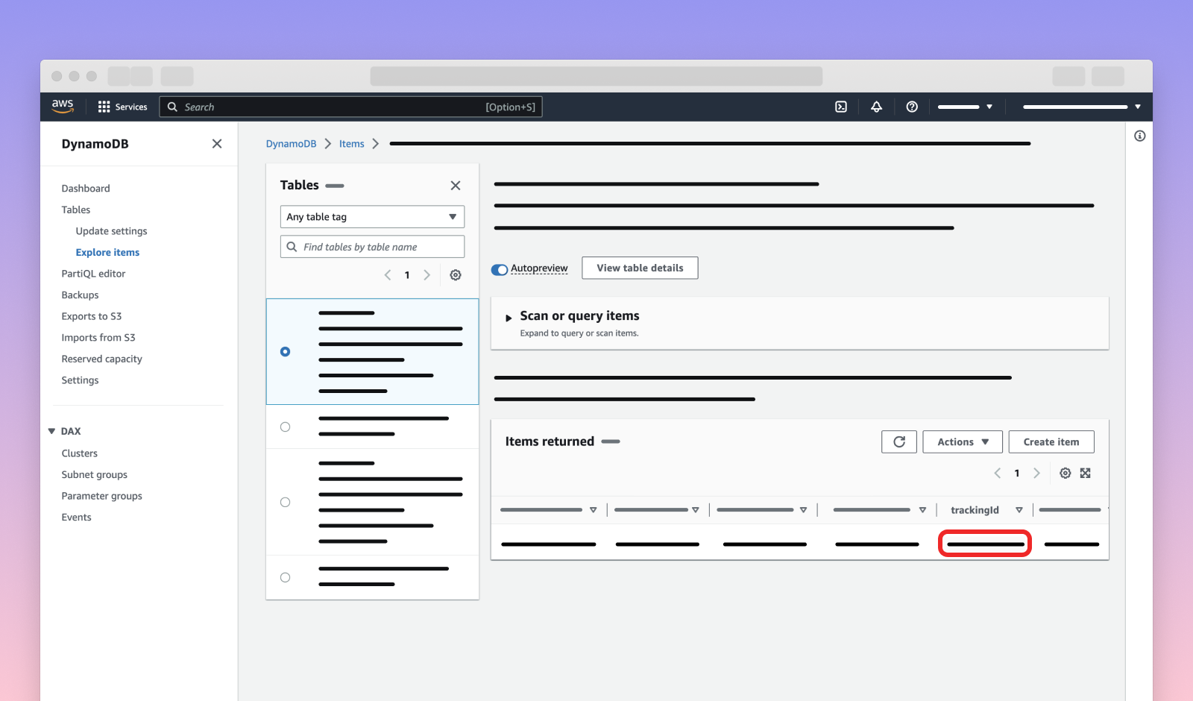Refresh the returned items
The height and width of the screenshot is (701, 1193).
899,441
